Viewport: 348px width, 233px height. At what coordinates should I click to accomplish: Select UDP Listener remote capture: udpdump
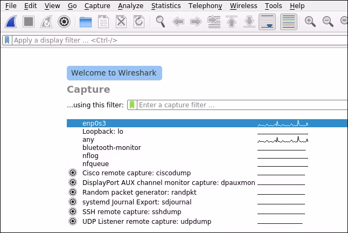(x=207, y=222)
